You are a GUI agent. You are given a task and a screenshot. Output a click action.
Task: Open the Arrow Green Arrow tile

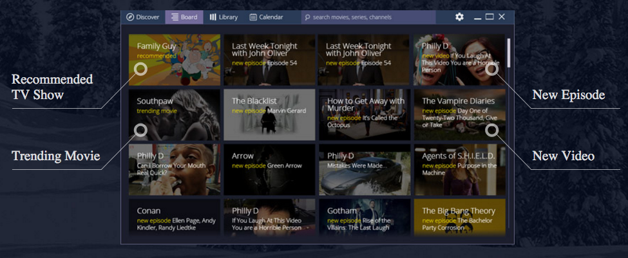[269, 170]
